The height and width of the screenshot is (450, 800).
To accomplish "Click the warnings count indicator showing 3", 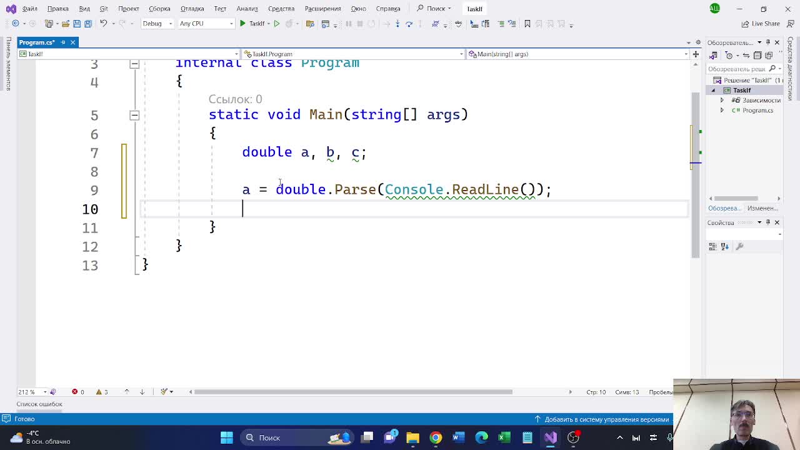I will pos(102,392).
